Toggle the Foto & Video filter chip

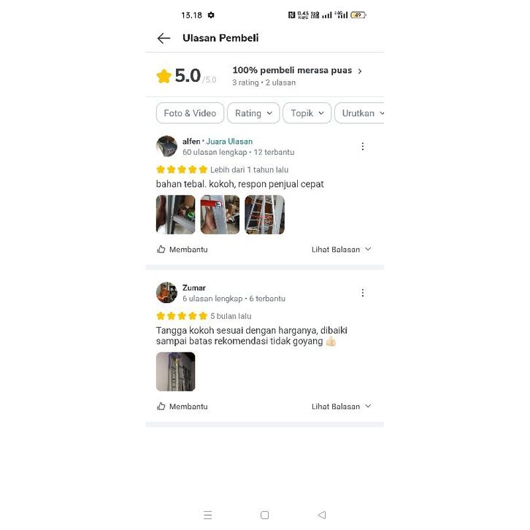coord(190,113)
